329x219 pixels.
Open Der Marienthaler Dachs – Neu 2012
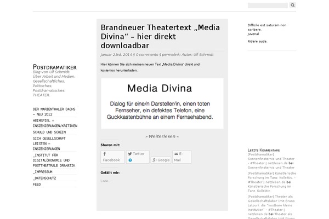coord(54,112)
